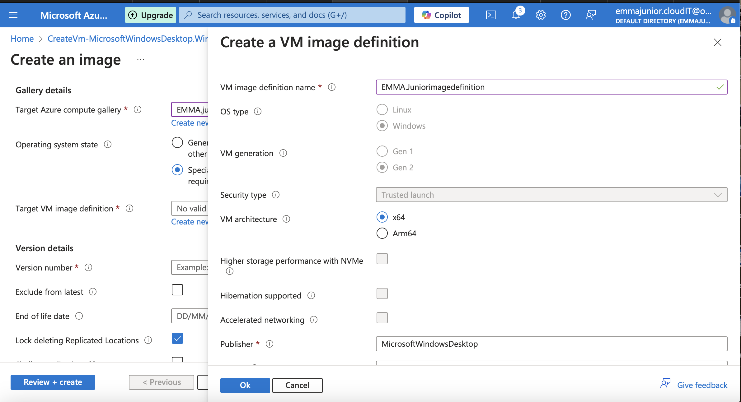
Task: Select the Gen 1 VM generation
Action: pyautogui.click(x=382, y=151)
